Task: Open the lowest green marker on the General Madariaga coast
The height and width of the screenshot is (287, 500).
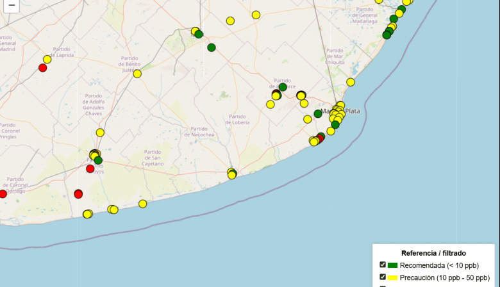Action: [387, 35]
